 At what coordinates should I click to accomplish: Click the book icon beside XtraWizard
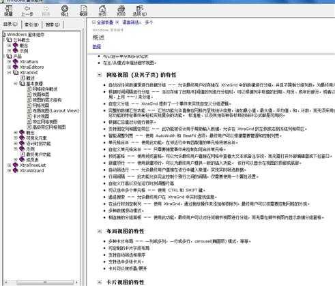[16, 170]
